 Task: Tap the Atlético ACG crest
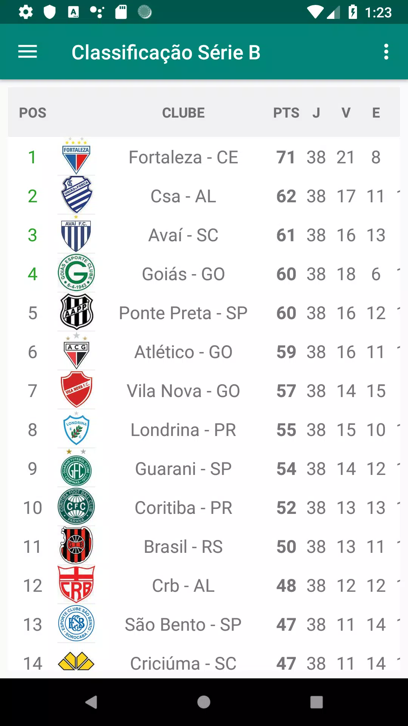point(76,351)
